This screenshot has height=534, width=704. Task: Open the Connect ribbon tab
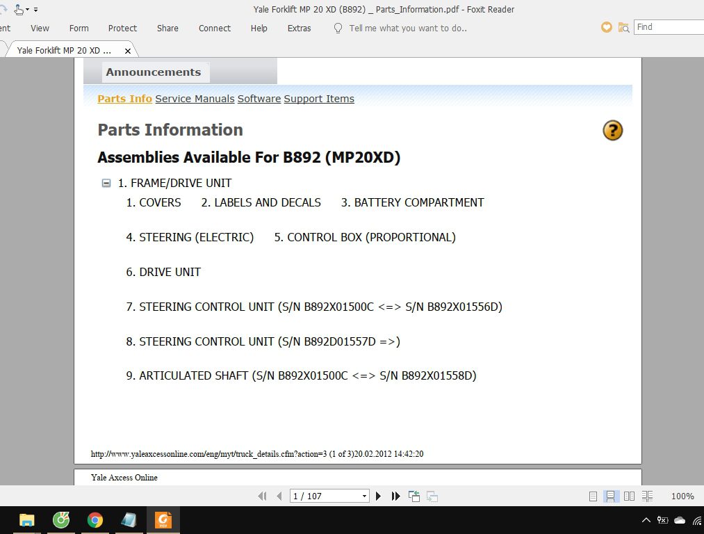215,29
